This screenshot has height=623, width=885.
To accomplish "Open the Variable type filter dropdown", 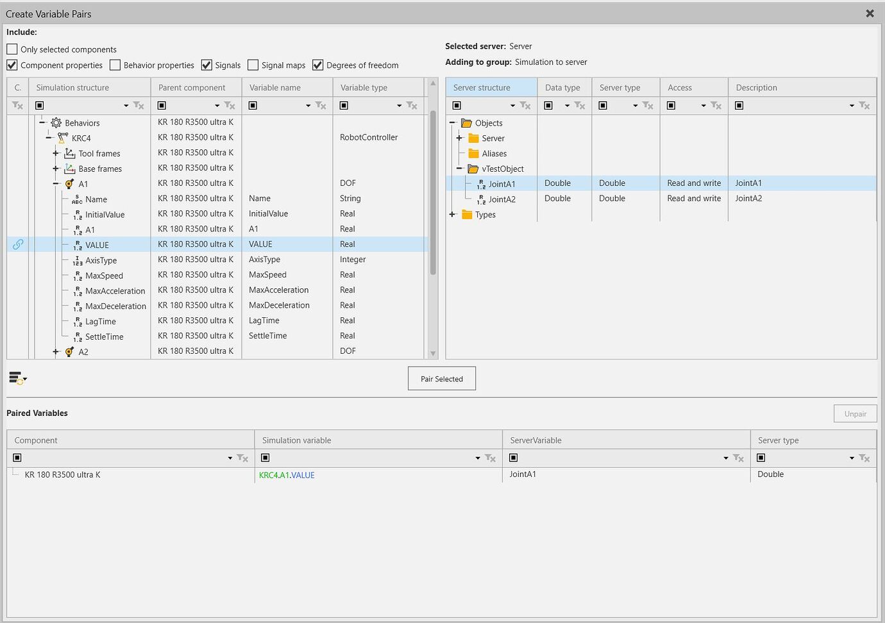I will (x=399, y=106).
